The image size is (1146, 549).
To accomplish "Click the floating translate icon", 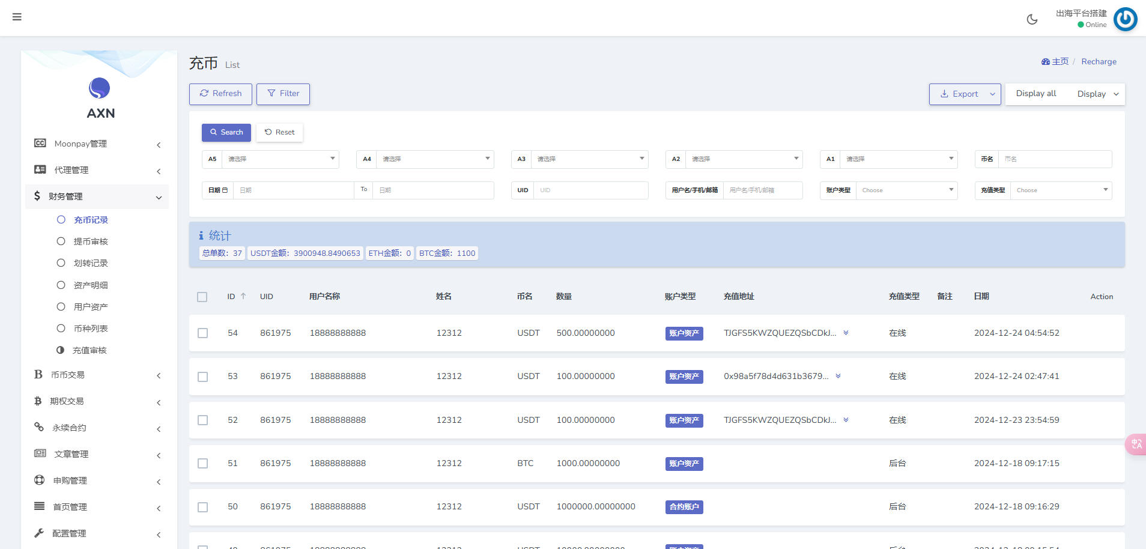I will click(x=1136, y=444).
